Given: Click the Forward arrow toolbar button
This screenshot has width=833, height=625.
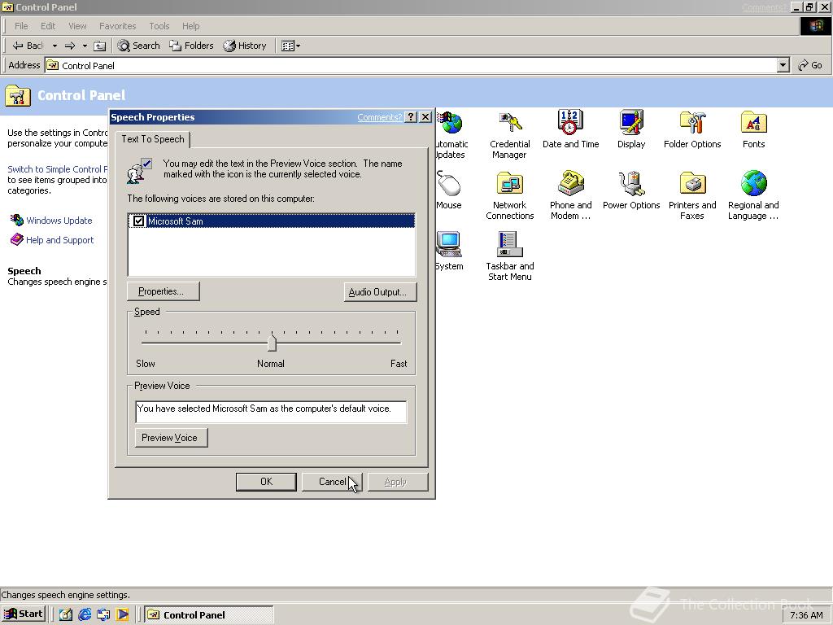Looking at the screenshot, I should [x=70, y=46].
